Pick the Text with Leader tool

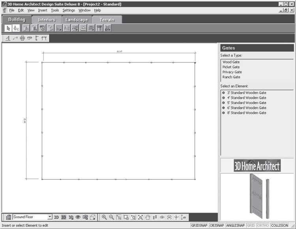(x=15, y=38)
